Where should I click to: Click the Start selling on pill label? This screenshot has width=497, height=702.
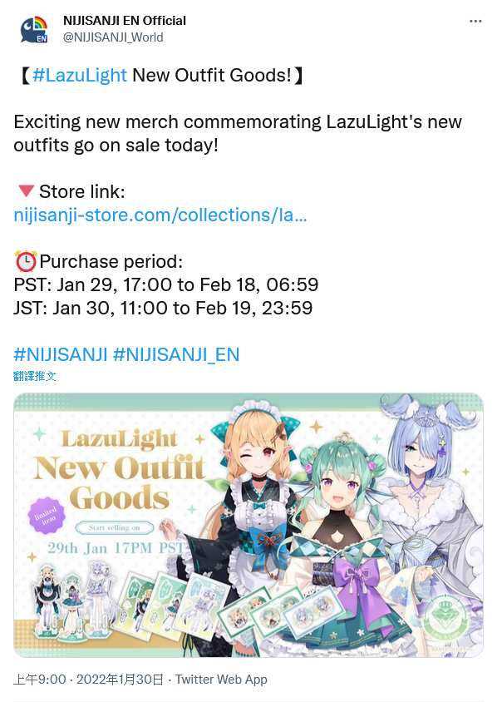pos(115,528)
